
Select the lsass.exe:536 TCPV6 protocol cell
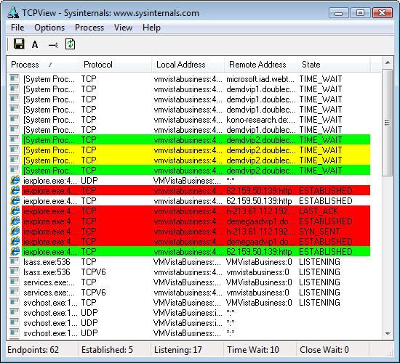coord(93,272)
